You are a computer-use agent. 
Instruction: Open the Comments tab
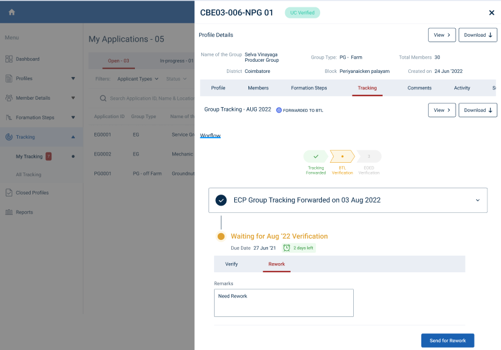pyautogui.click(x=419, y=88)
